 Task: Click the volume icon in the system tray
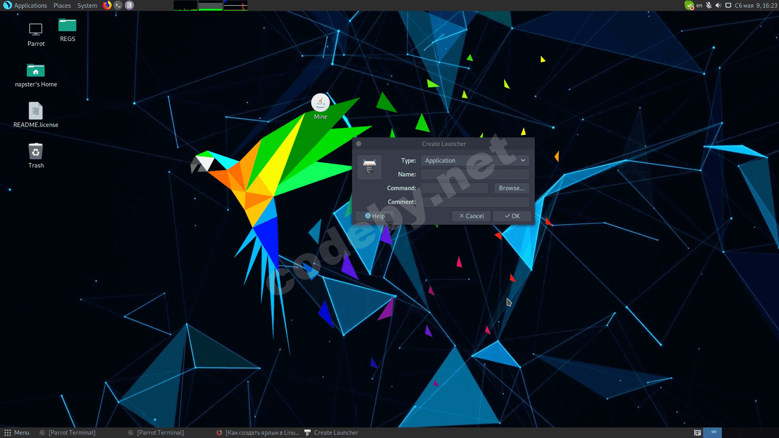pos(719,5)
